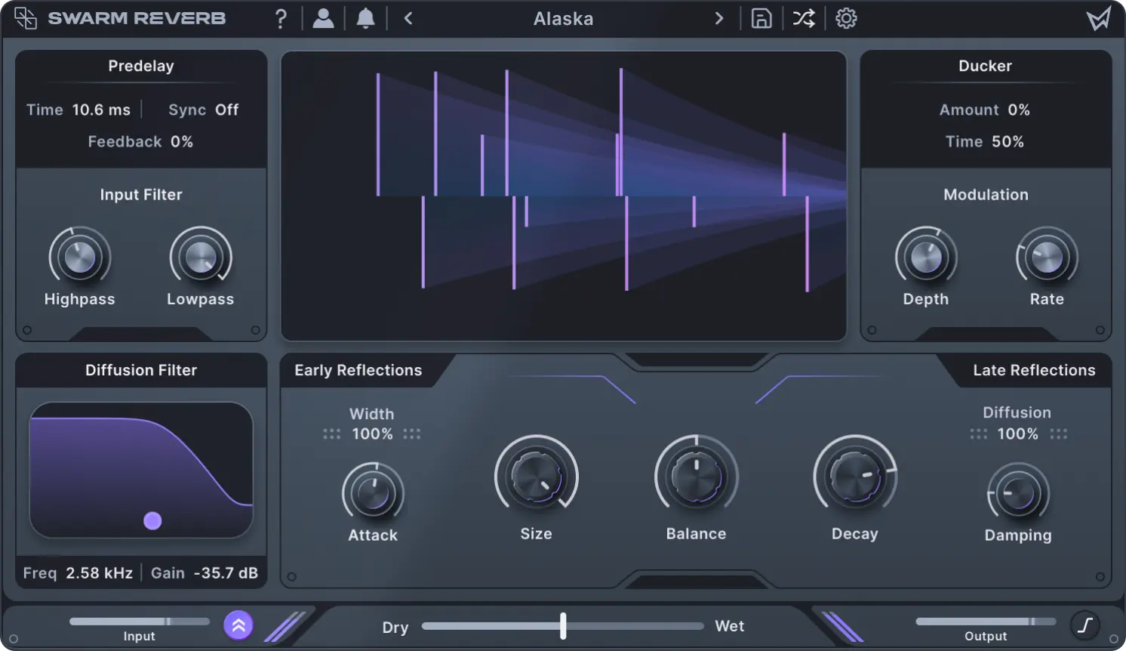The height and width of the screenshot is (651, 1126).
Task: Click the dots handle right of Diffusion value
Action: (1059, 433)
